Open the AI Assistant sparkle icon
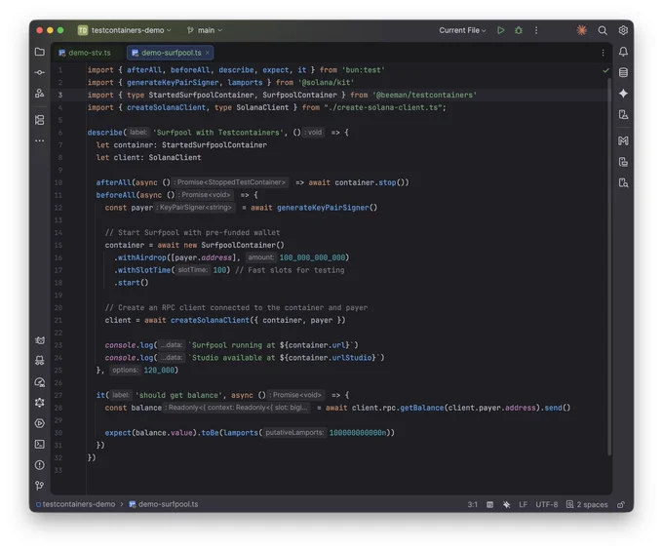This screenshot has height=551, width=663. pyautogui.click(x=623, y=94)
